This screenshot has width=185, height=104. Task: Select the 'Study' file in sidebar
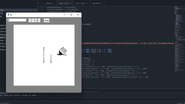(x=3, y=50)
